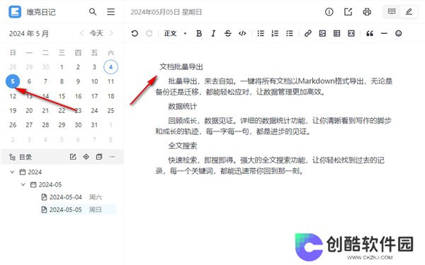Insert a hyperlink
The image size is (425, 265).
tap(307, 33)
